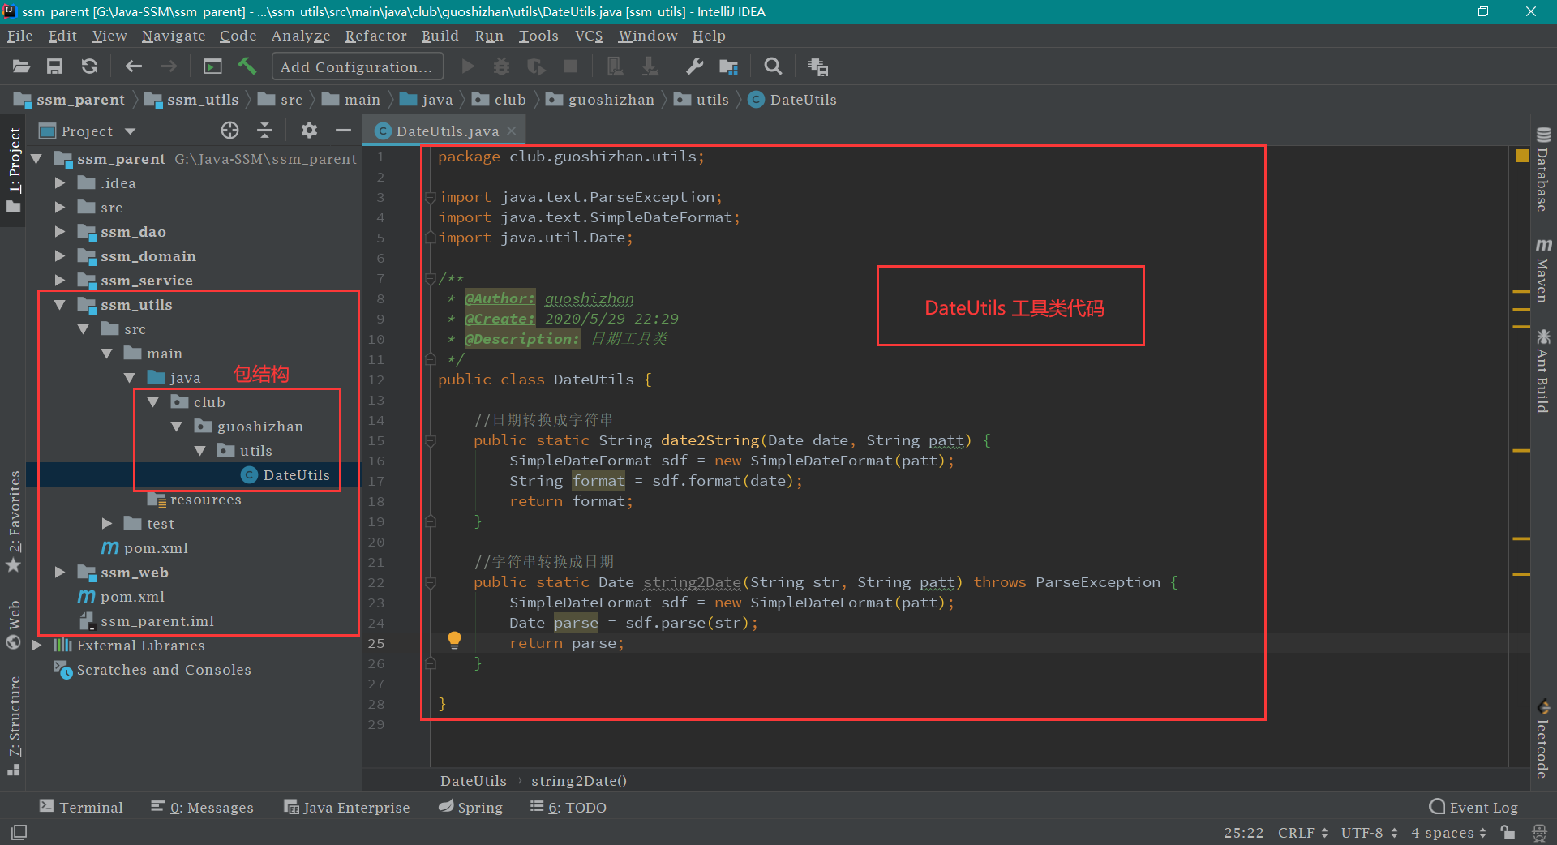Toggle tool window bars button in bottom-left corner
Image resolution: width=1557 pixels, height=845 pixels.
[19, 832]
